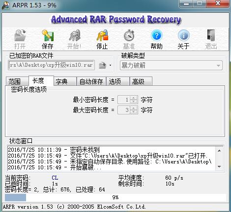This screenshot has height=212, width=231.
Task: Switch to the 字典 tab
Action: point(65,81)
